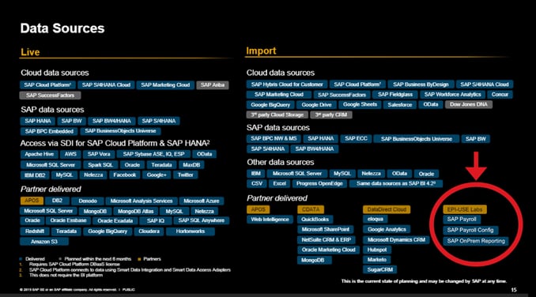Click the CDATA partner label
The height and width of the screenshot is (297, 536).
pyautogui.click(x=311, y=209)
